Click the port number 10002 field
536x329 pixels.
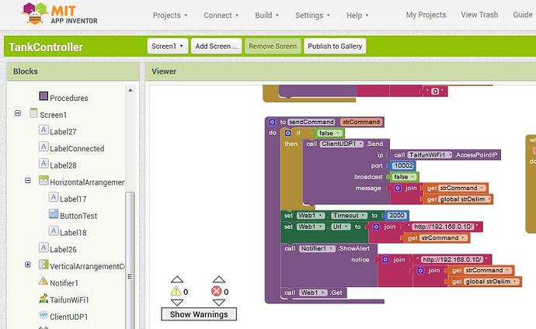coord(403,165)
